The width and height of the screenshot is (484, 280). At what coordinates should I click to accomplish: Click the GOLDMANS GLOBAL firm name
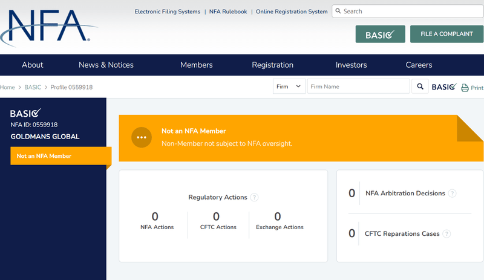pyautogui.click(x=45, y=137)
